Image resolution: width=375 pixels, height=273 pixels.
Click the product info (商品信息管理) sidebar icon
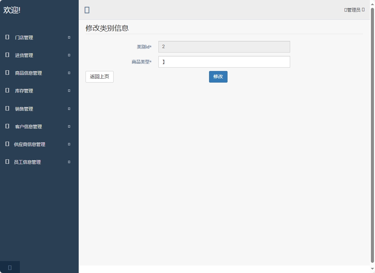[x=7, y=73]
